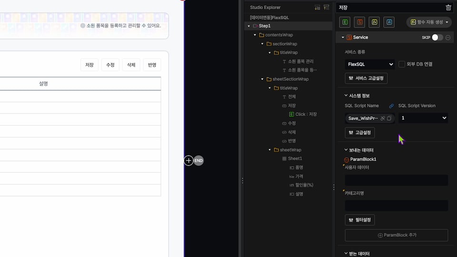
Task: Collapse the Service section arrow
Action: tap(343, 37)
